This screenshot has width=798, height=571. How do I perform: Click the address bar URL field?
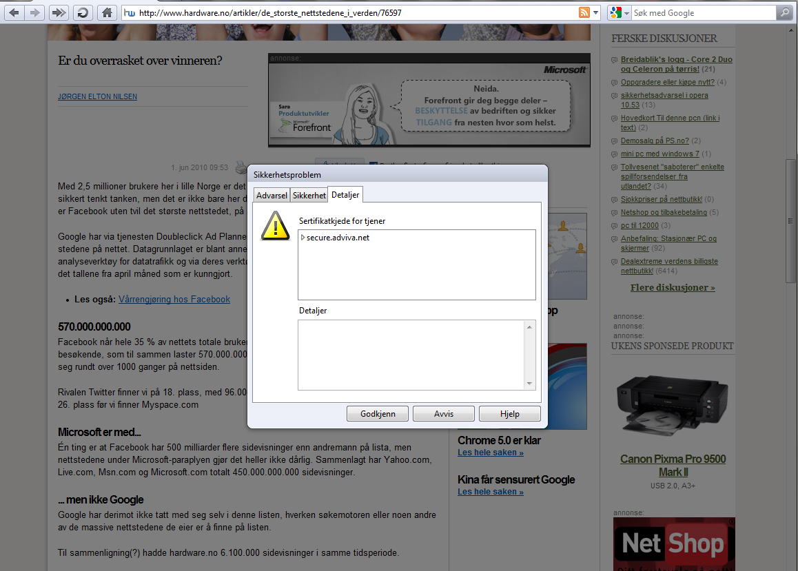[356, 12]
